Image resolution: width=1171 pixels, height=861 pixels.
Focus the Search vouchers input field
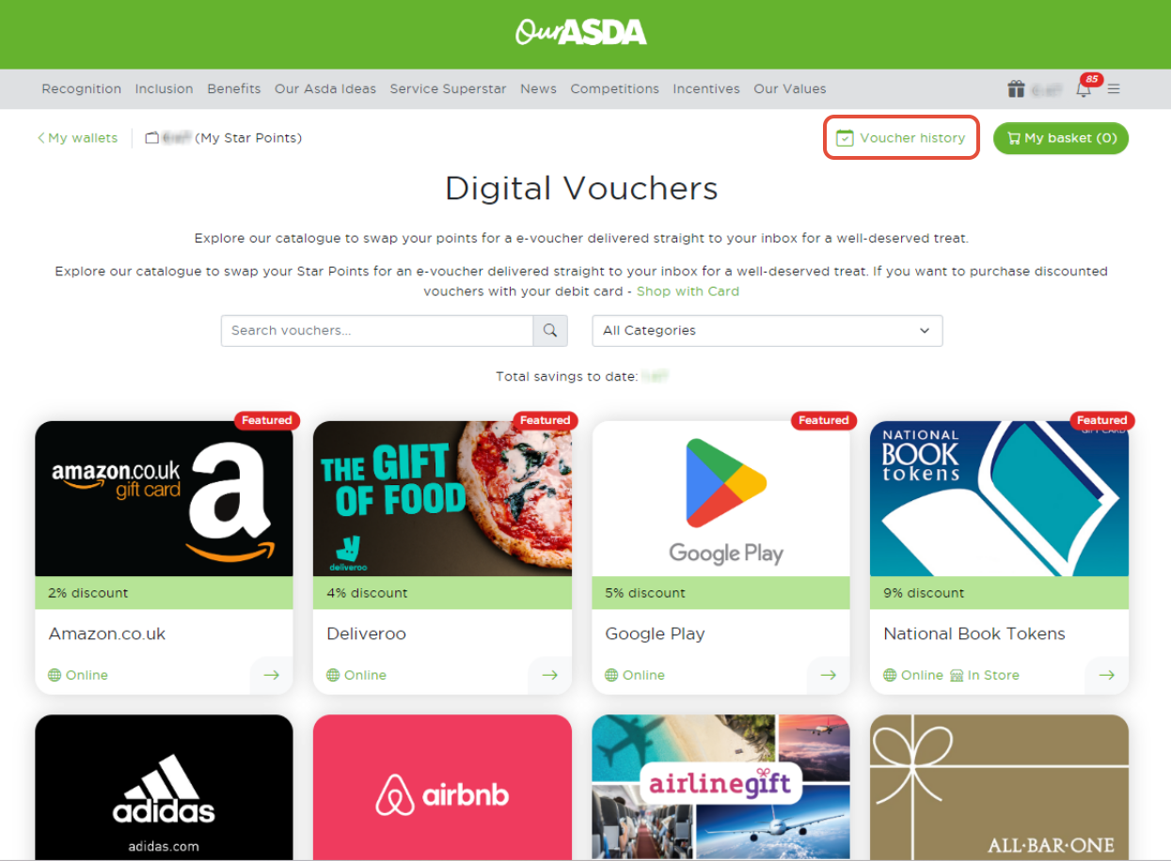[377, 331]
